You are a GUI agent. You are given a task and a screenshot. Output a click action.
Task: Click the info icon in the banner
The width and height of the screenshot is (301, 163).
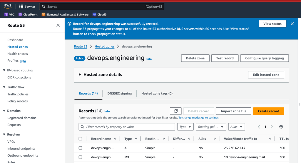click(69, 24)
